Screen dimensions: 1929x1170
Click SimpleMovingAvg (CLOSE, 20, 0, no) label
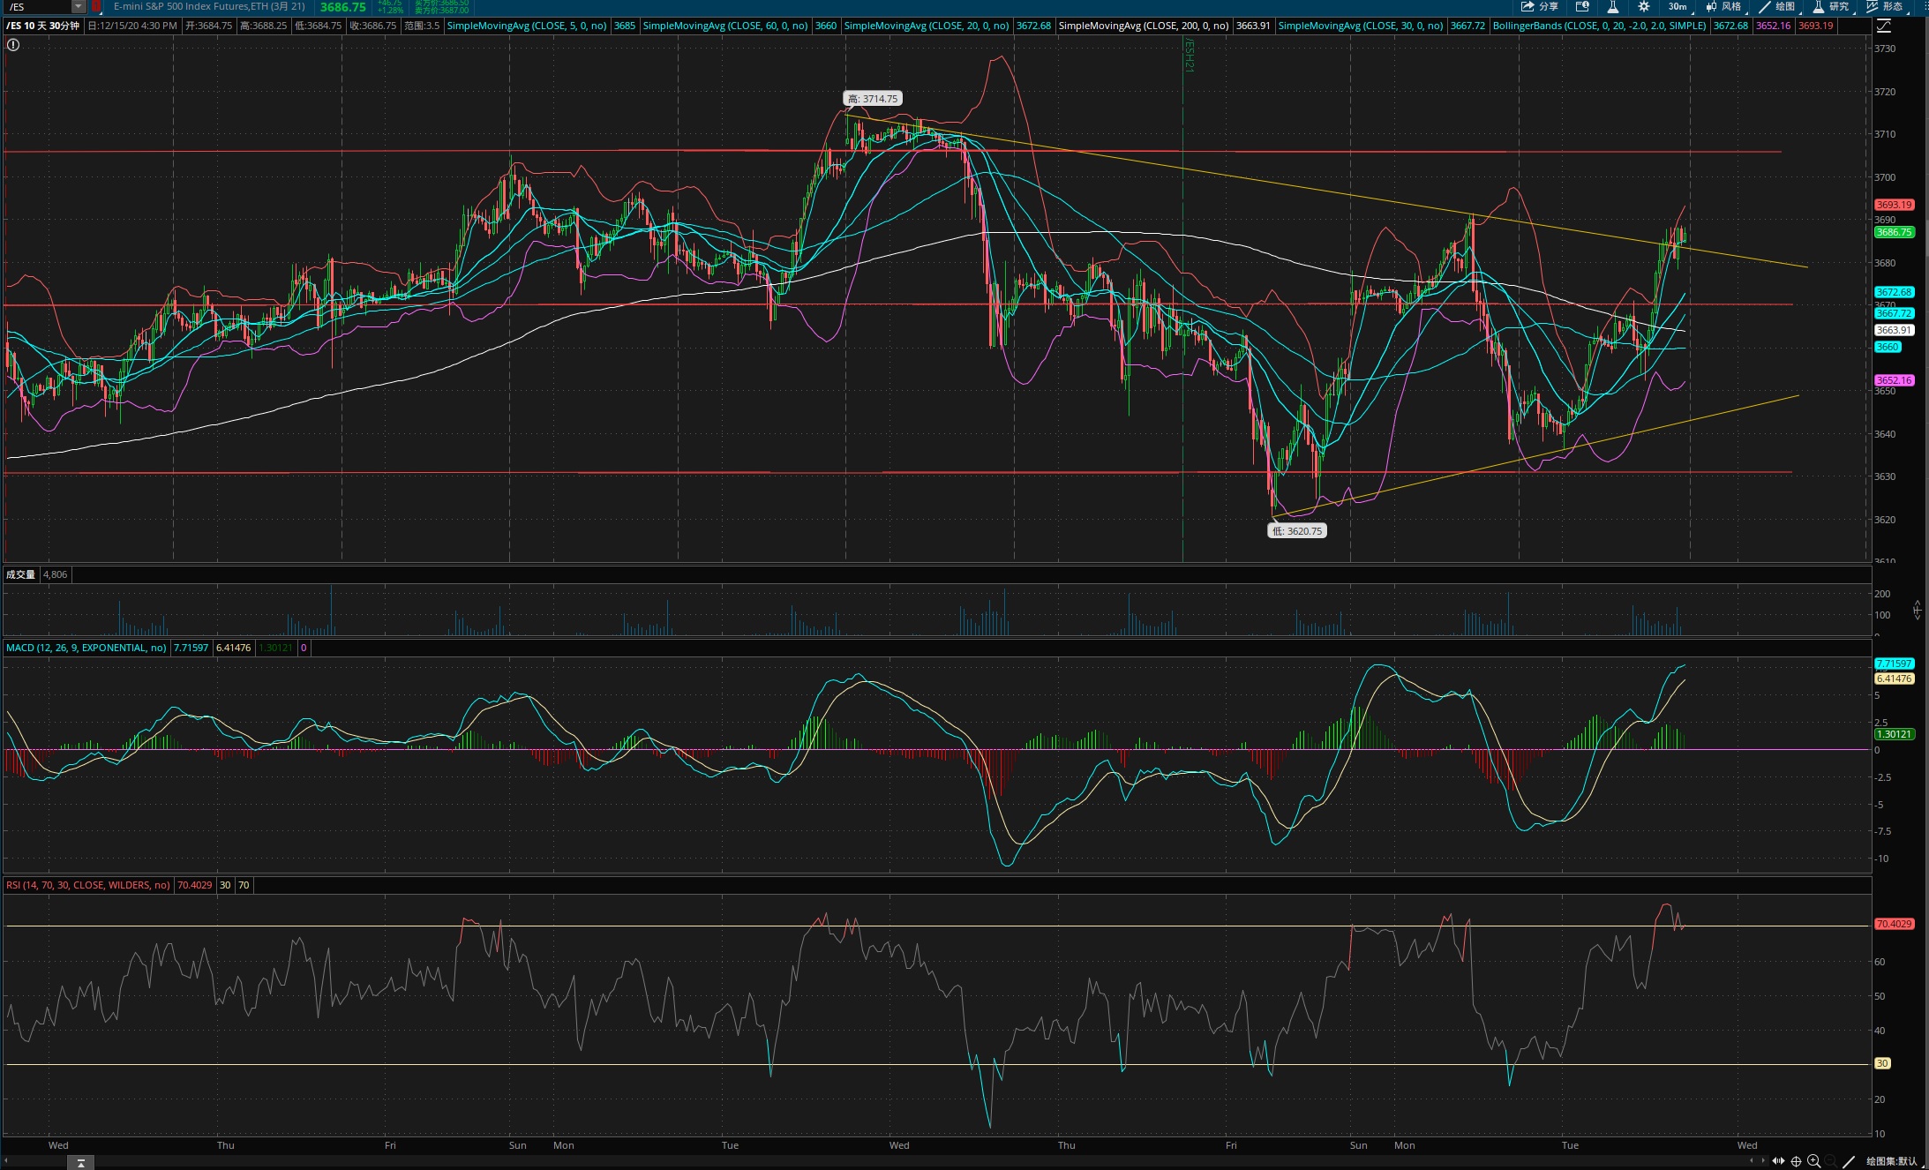tap(927, 26)
